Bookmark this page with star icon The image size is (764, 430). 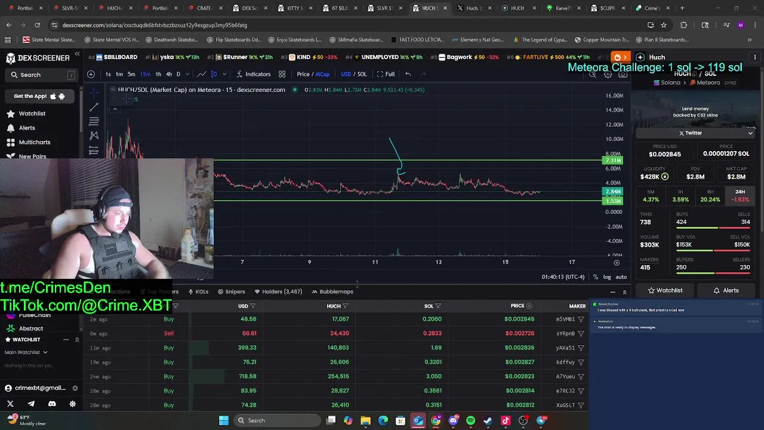(x=664, y=25)
